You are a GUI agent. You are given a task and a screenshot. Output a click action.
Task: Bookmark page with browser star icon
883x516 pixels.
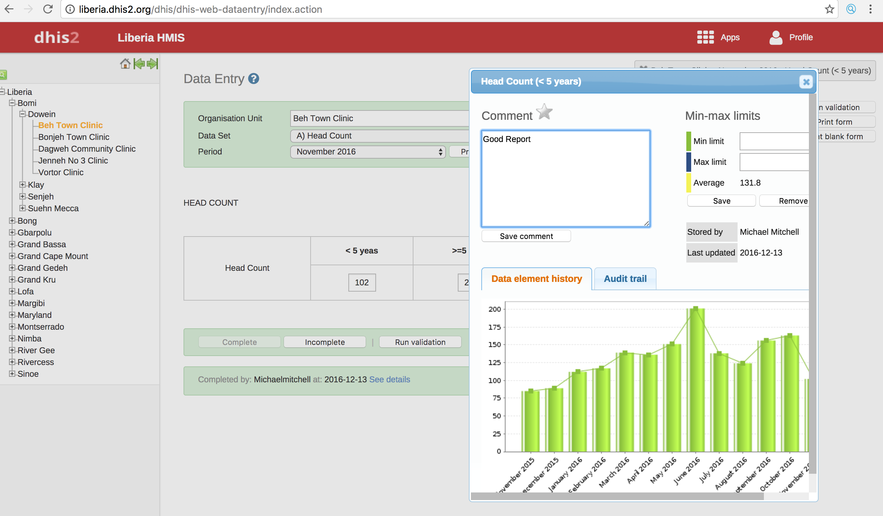click(829, 9)
